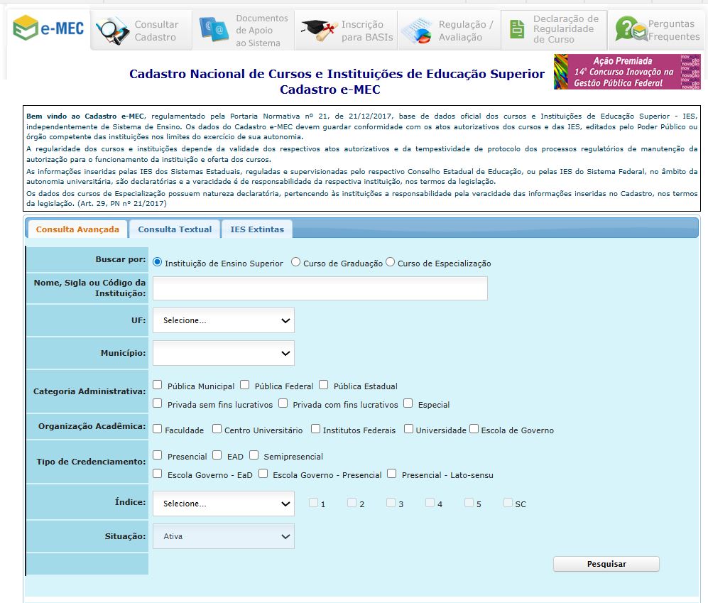
Task: Open the Índice dropdown
Action: (224, 503)
